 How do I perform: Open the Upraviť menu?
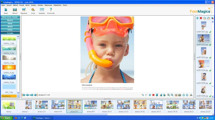click(x=9, y=5)
